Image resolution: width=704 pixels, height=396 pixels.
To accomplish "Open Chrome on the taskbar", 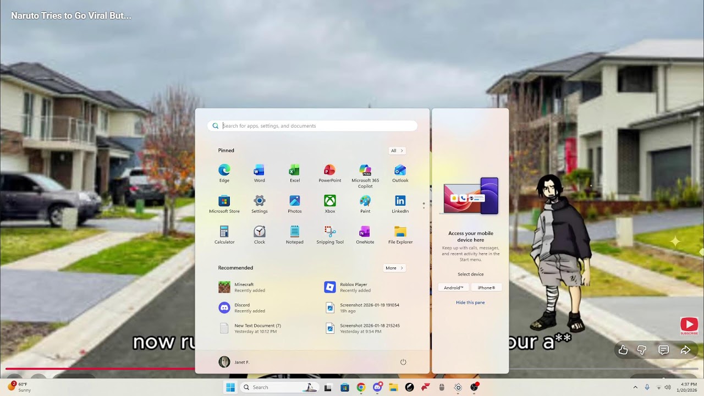I will coord(361,387).
